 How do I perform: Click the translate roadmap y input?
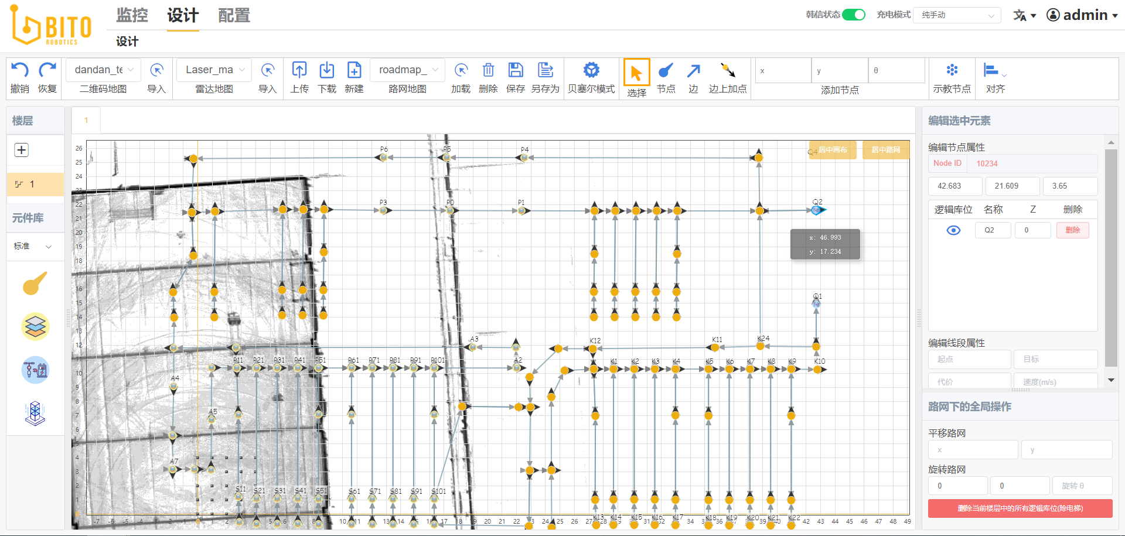(x=1066, y=450)
